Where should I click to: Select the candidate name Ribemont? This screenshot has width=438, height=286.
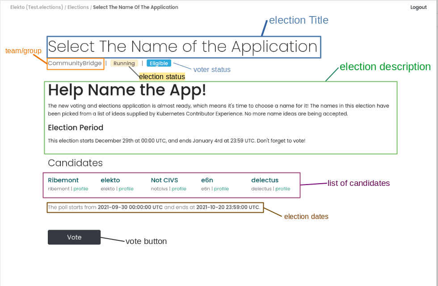[x=63, y=180]
